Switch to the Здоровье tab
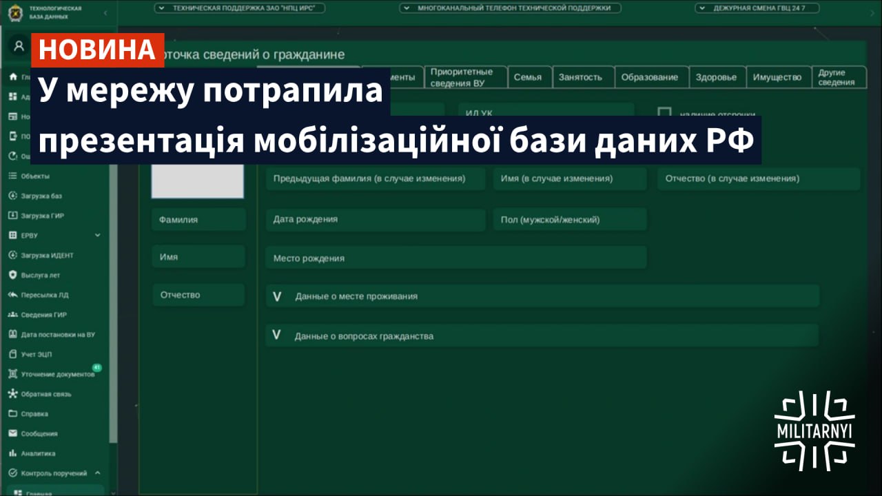This screenshot has height=496, width=882. 716,77
